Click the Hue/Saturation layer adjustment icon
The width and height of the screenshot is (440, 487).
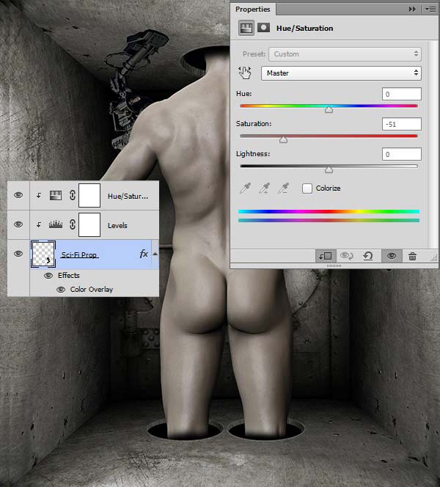pos(56,195)
